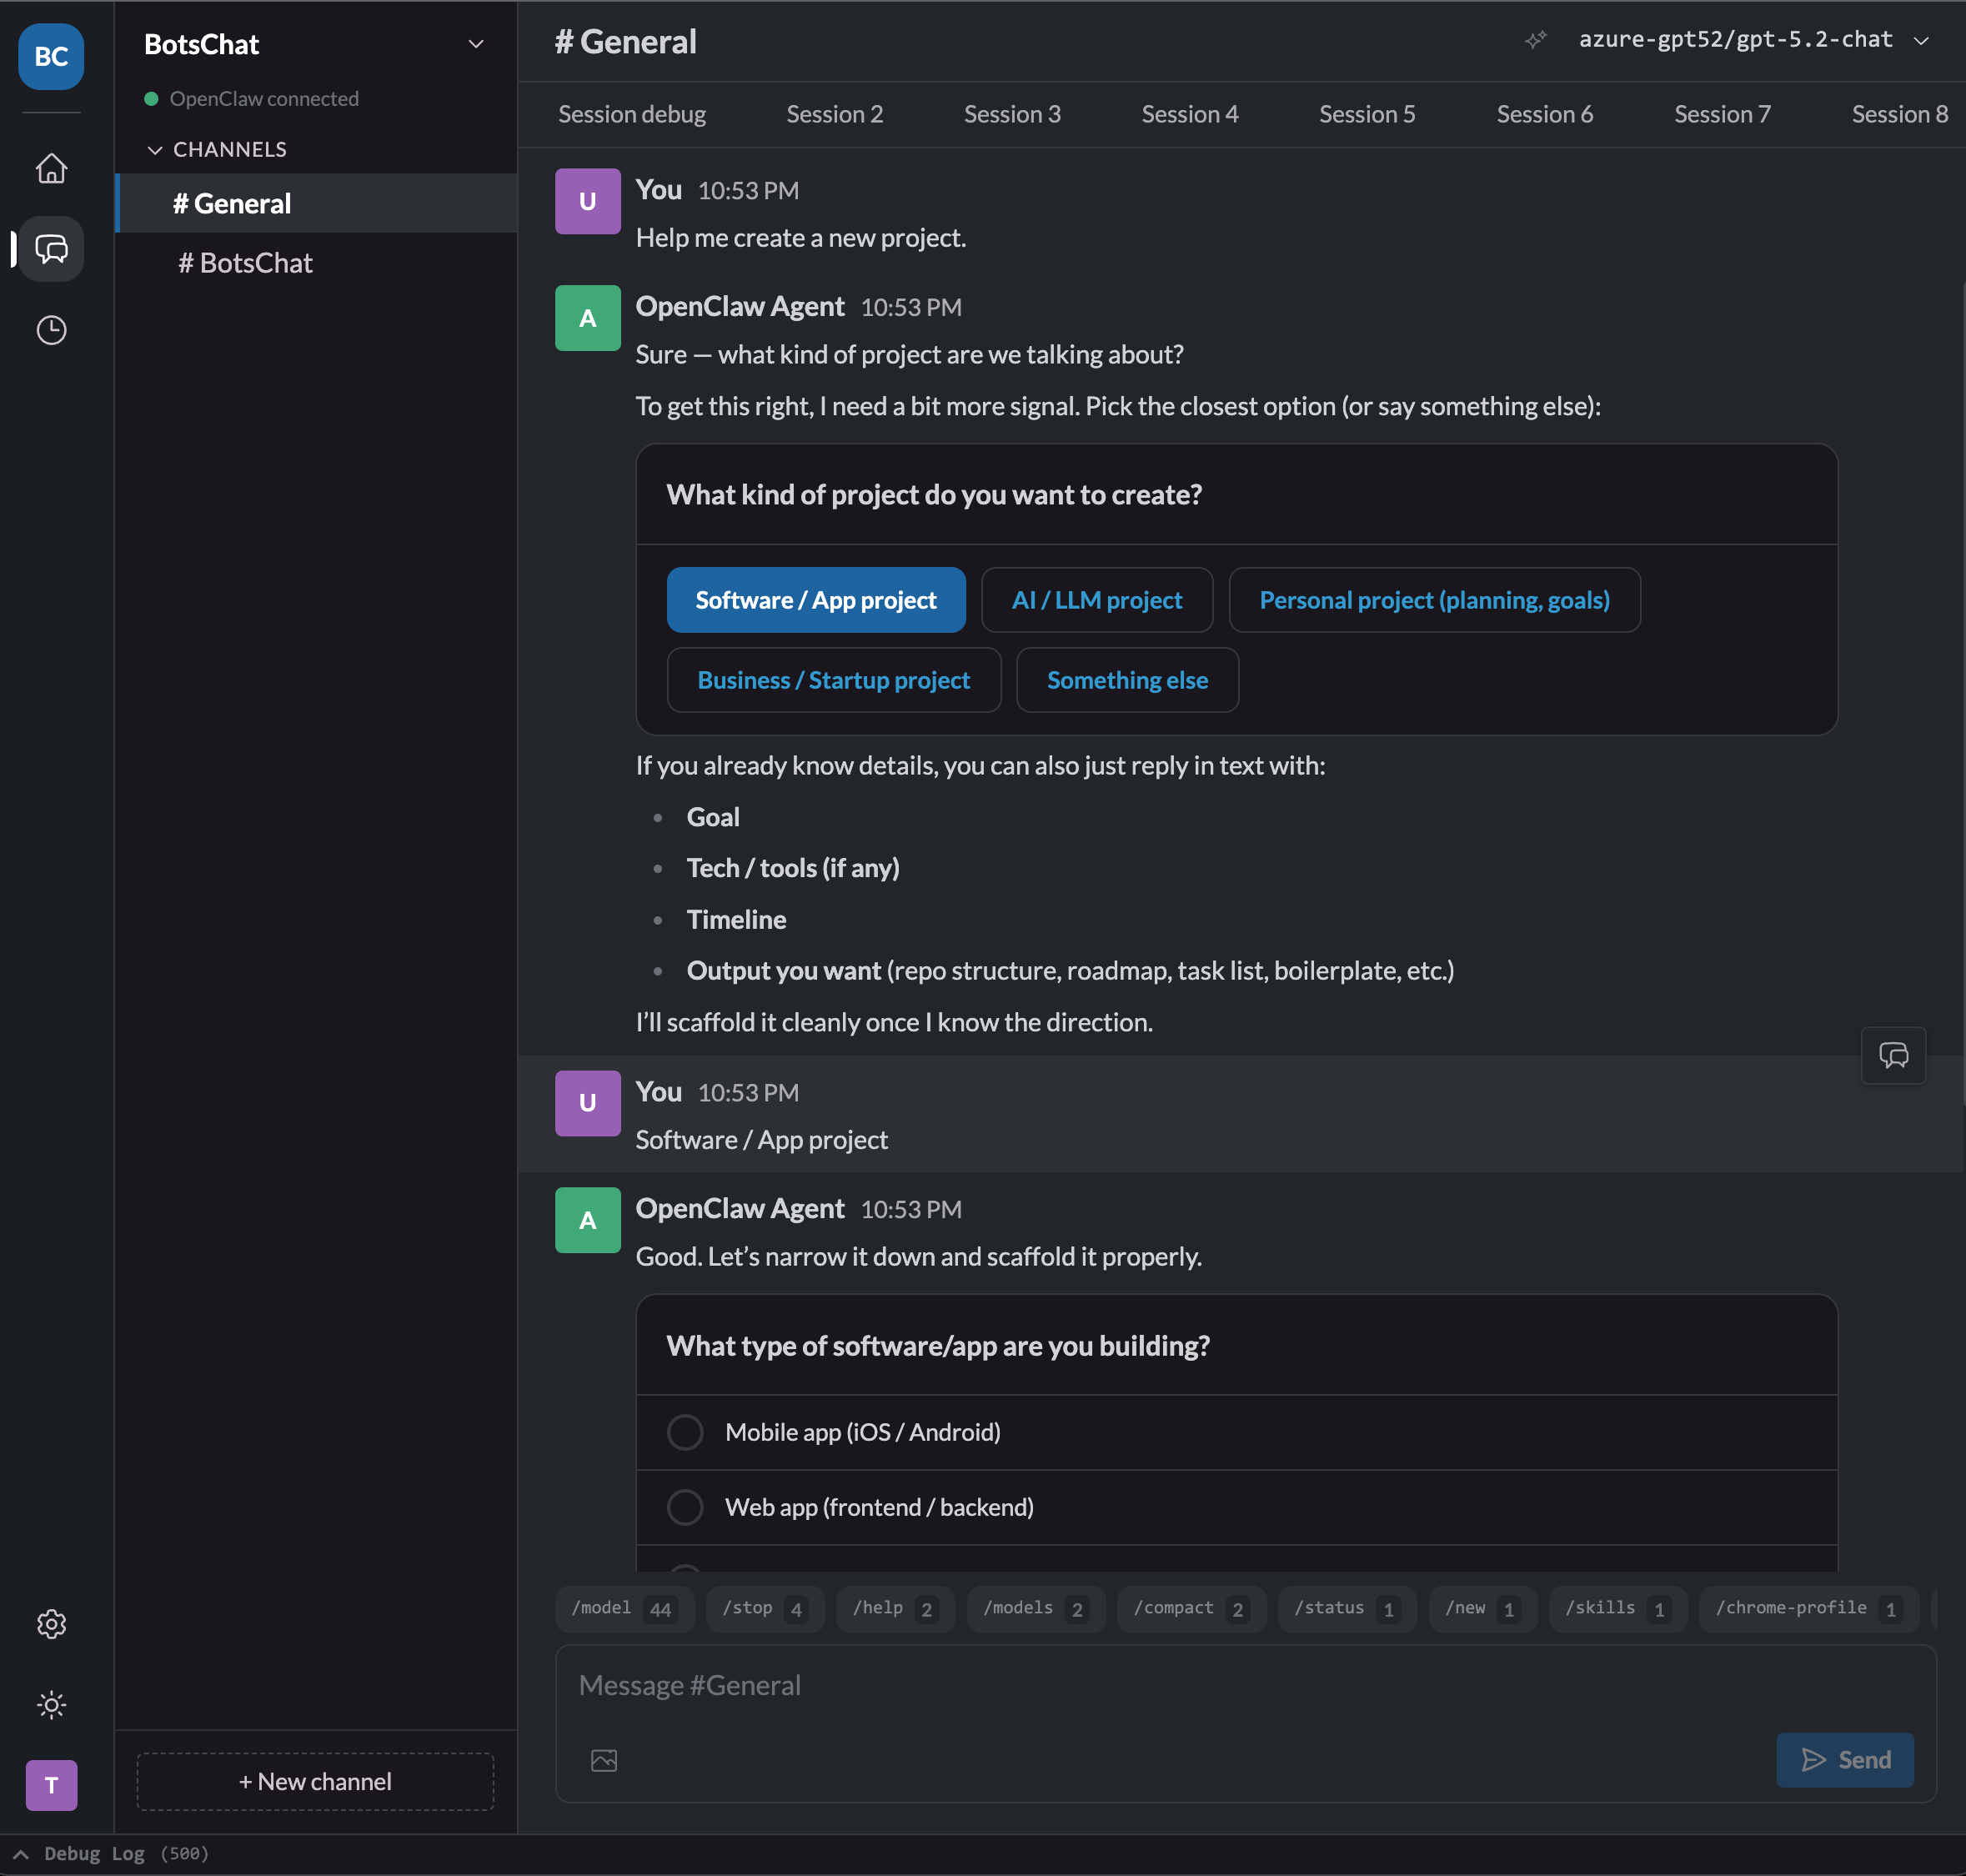Open the Home view in the sidebar
Screen dimensions: 1966x1876
coord(51,168)
